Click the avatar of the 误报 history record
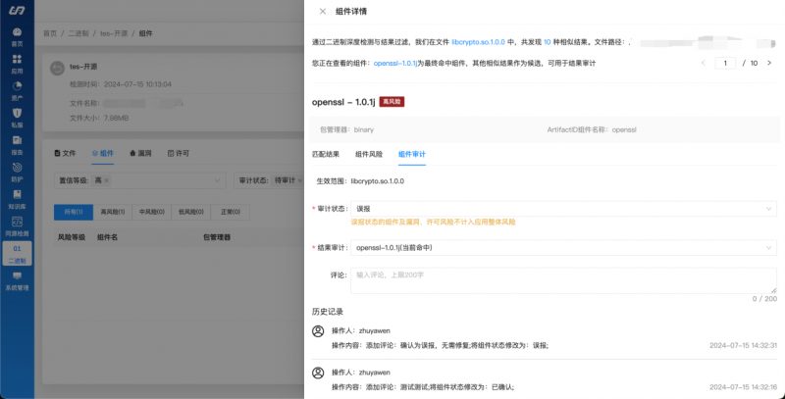Viewport: 785px width, 399px height. tap(318, 331)
